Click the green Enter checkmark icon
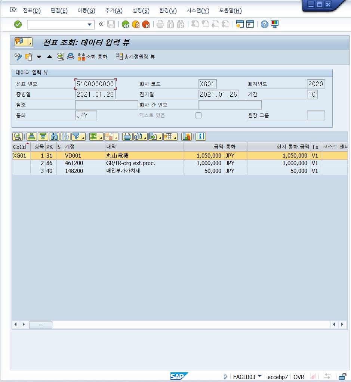This screenshot has height=382, width=351. point(18,24)
